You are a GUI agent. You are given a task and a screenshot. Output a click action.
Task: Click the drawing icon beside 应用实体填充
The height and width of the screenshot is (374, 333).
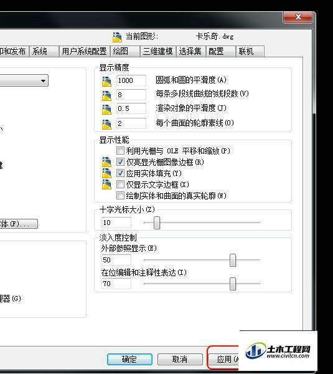pyautogui.click(x=106, y=173)
